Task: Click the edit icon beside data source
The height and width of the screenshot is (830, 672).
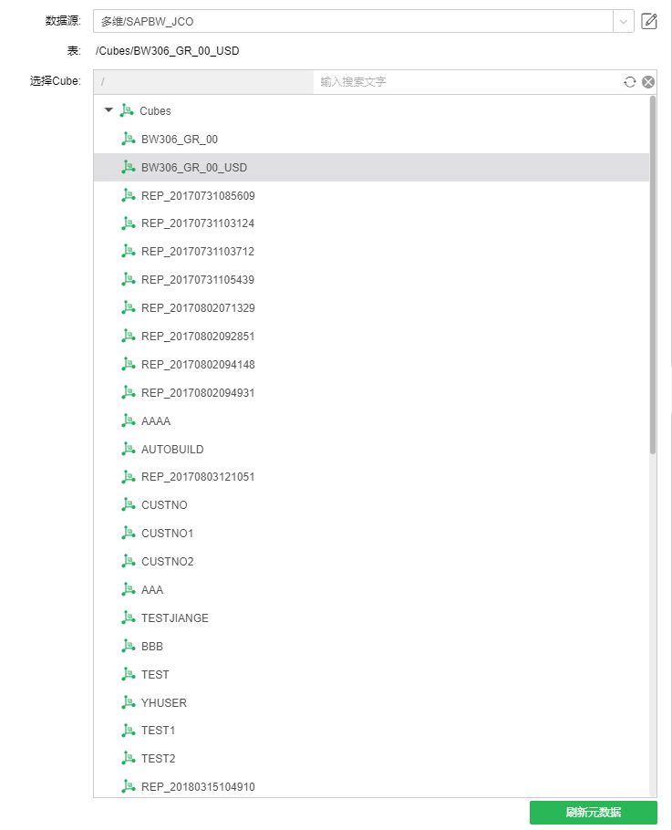Action: pyautogui.click(x=649, y=21)
